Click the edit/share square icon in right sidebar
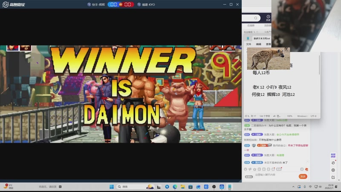The width and height of the screenshot is (341, 192). pos(333,177)
